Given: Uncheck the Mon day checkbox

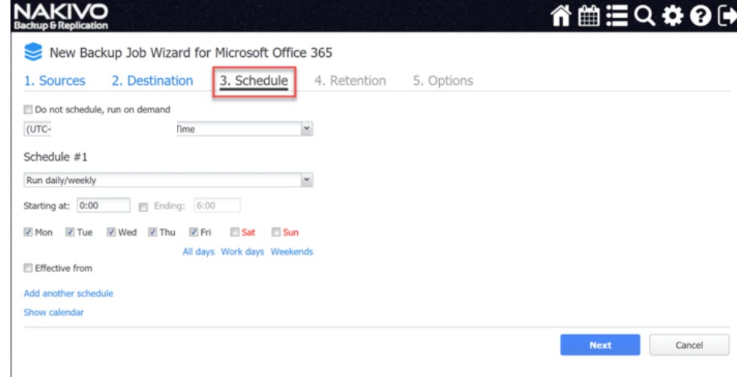Looking at the screenshot, I should [x=29, y=232].
